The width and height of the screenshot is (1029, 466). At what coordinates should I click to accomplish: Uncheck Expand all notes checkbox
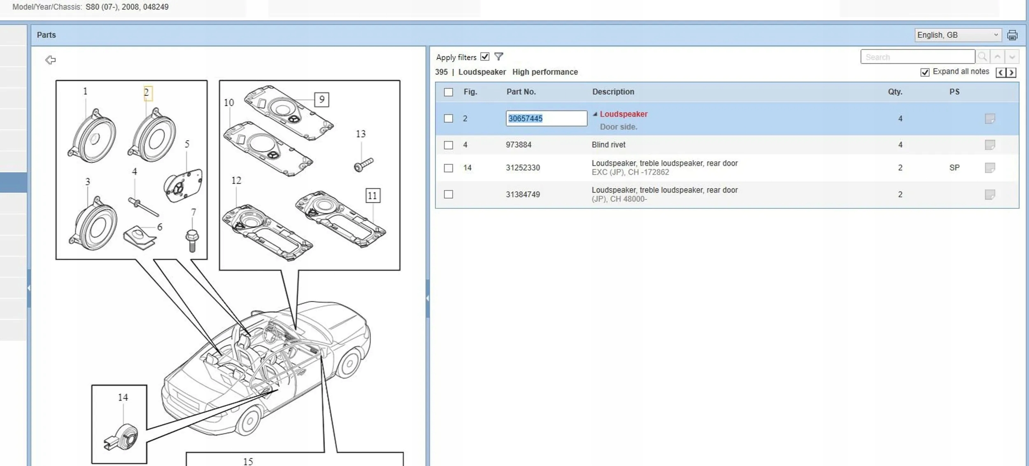point(924,72)
